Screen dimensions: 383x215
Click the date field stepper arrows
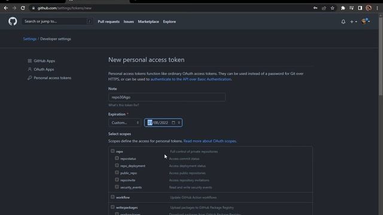coord(179,122)
